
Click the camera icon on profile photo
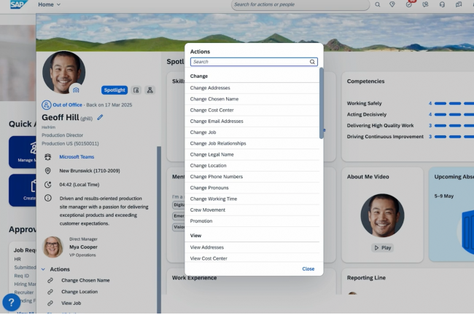click(x=76, y=90)
